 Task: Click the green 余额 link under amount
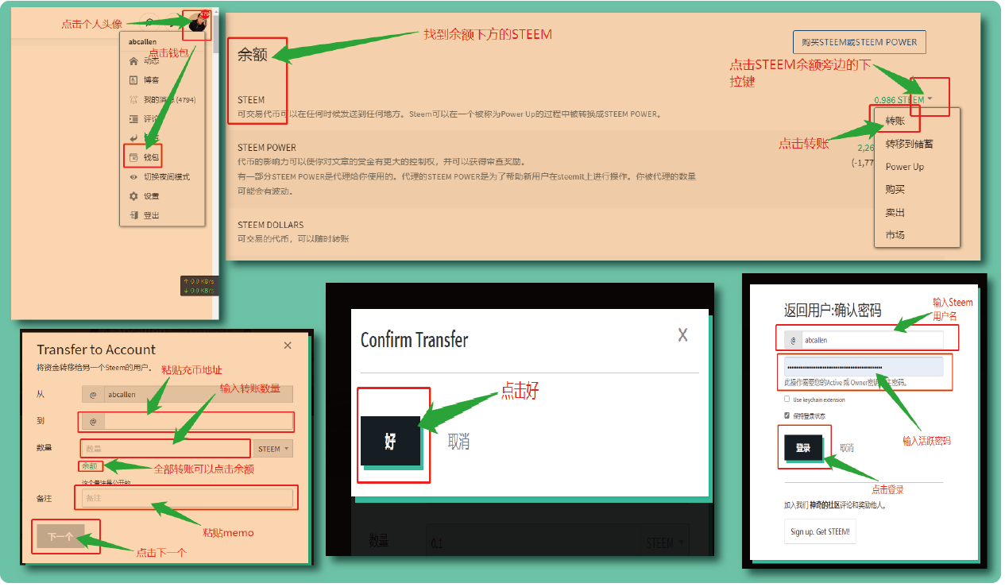(x=90, y=466)
